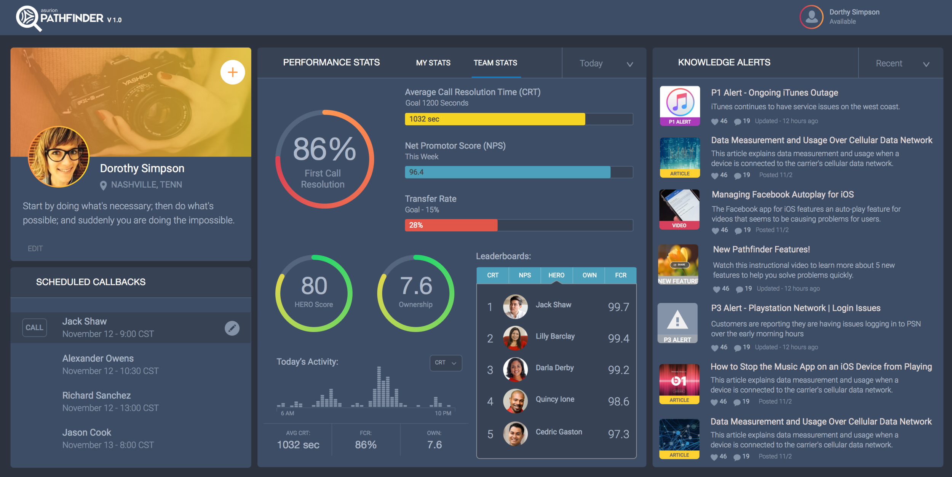952x477 pixels.
Task: Click the orange plus icon on profile banner
Action: (x=232, y=72)
